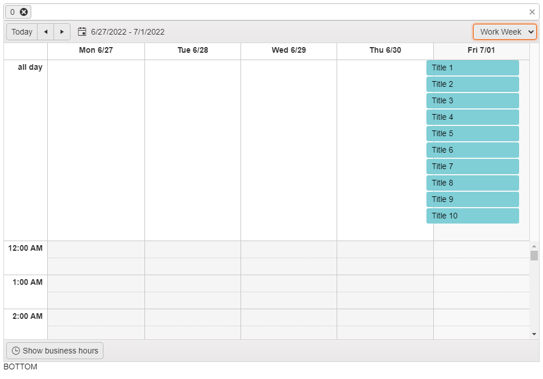Select the Title 9 all-day event
This screenshot has width=543, height=379.
(x=472, y=199)
